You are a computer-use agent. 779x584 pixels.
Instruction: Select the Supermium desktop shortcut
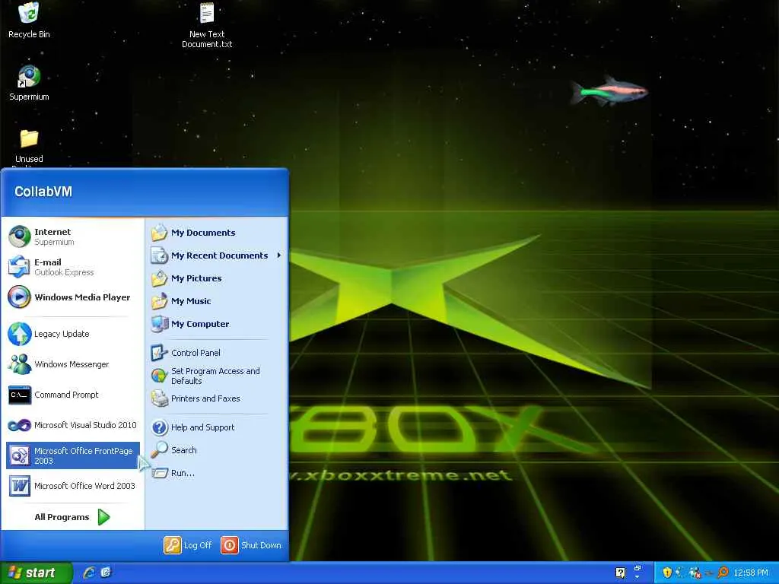point(29,83)
